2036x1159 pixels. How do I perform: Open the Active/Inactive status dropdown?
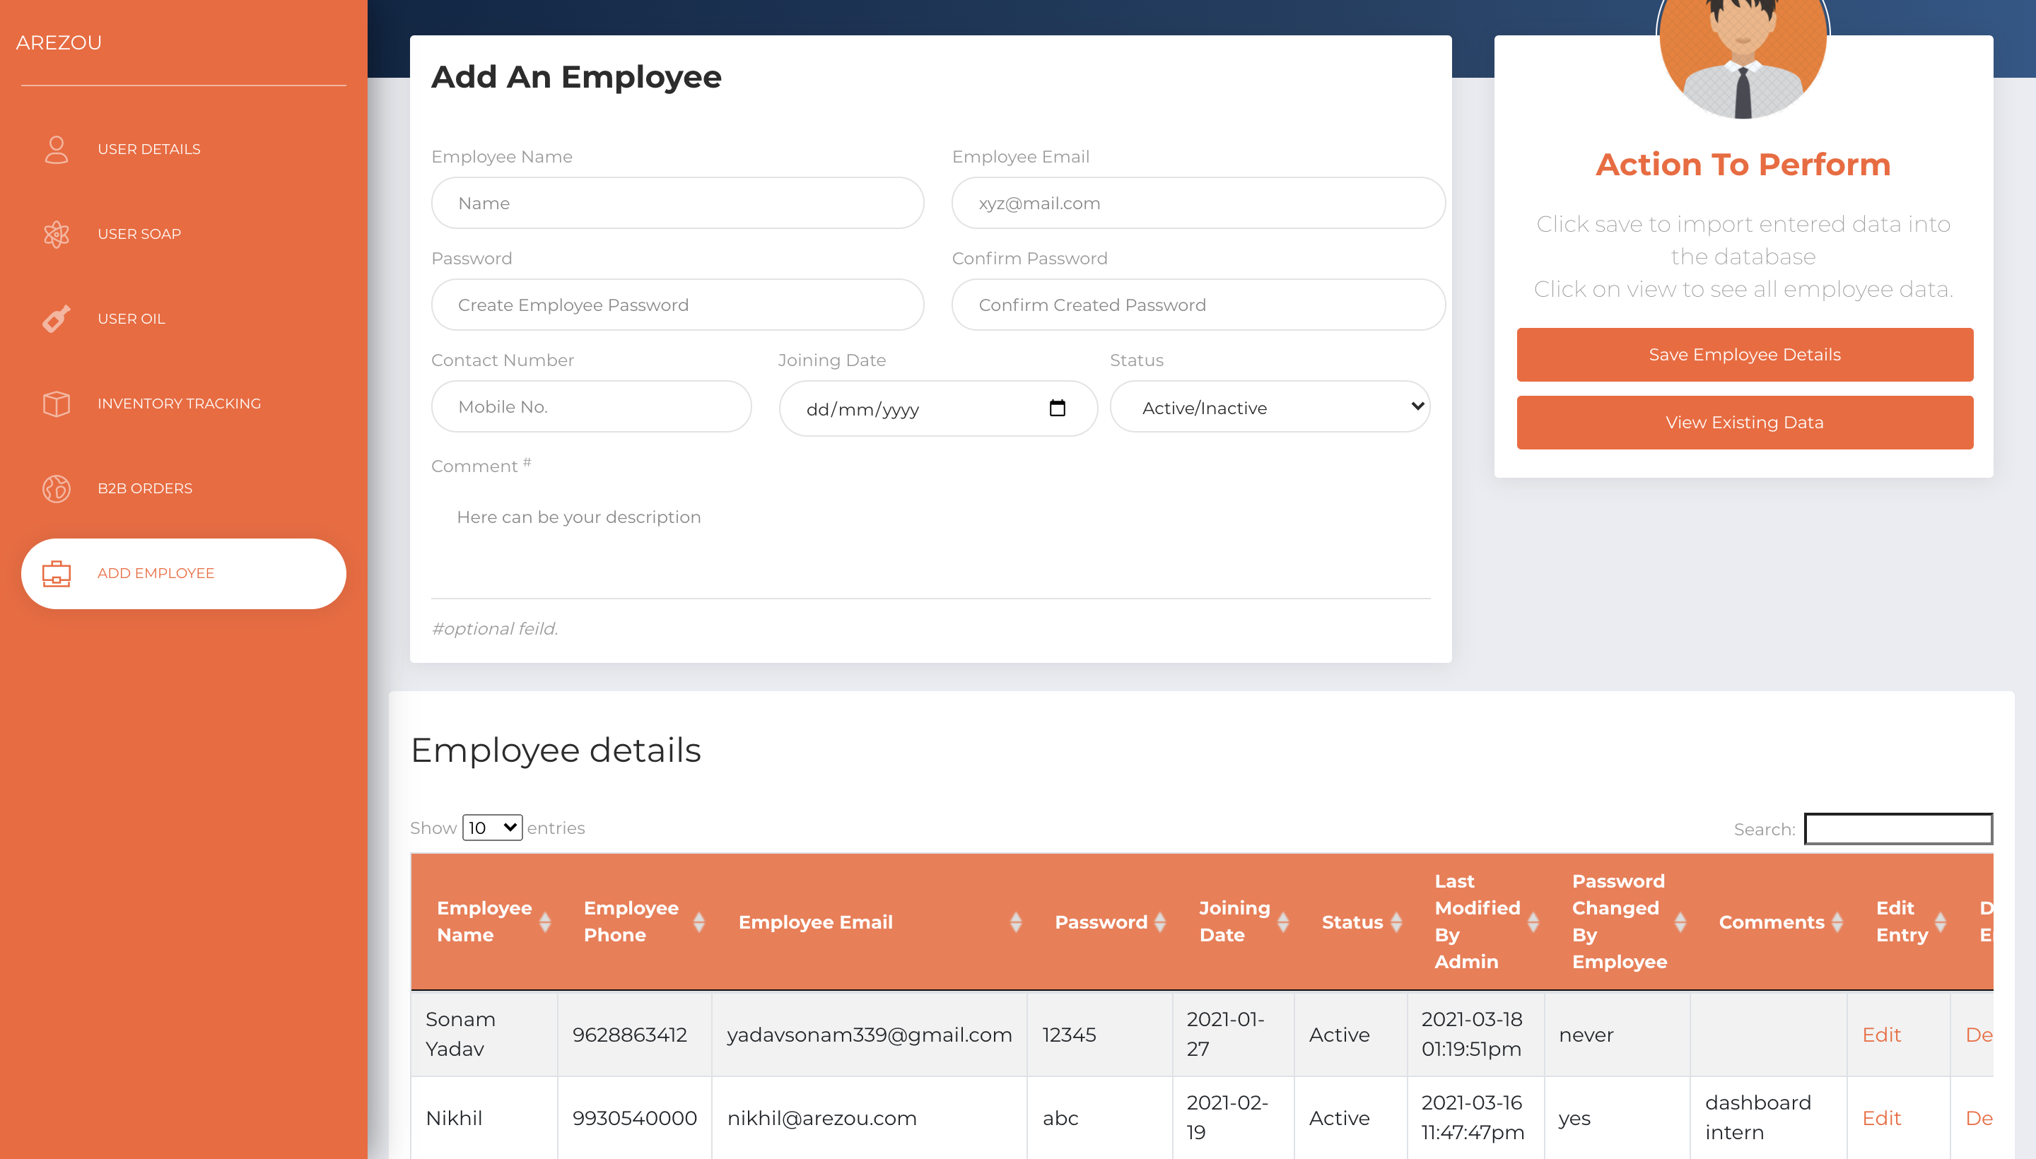[1269, 408]
